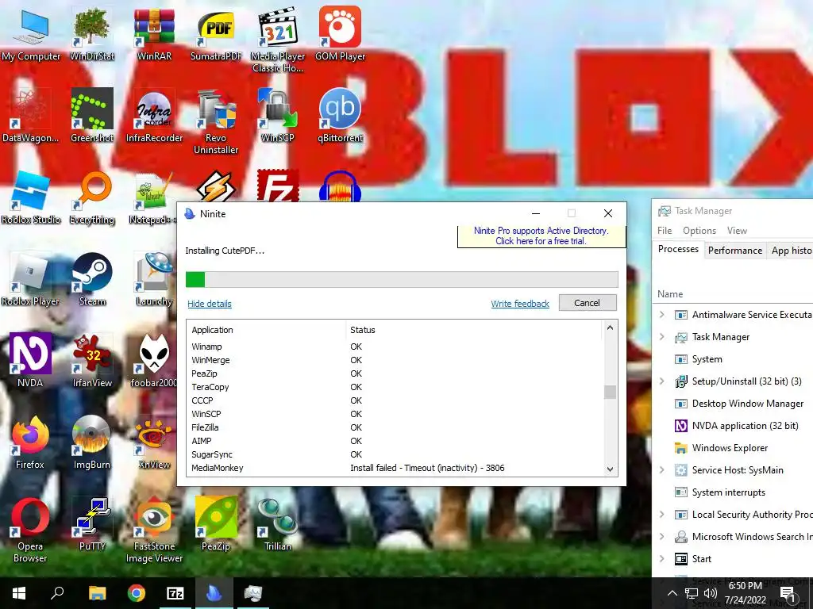Switch to the App history tab
This screenshot has width=813, height=609.
[790, 250]
